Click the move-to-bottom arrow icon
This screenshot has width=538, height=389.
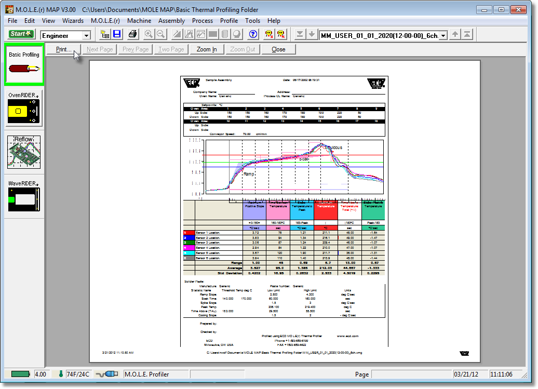pos(300,34)
